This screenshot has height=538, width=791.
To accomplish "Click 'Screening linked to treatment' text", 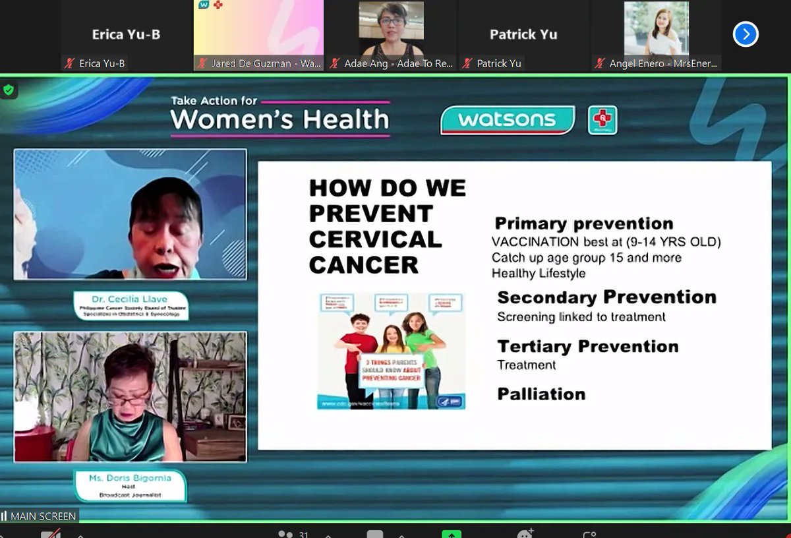I will click(581, 317).
